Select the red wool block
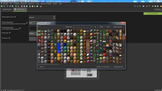162x91 pixels. (x=65, y=38)
